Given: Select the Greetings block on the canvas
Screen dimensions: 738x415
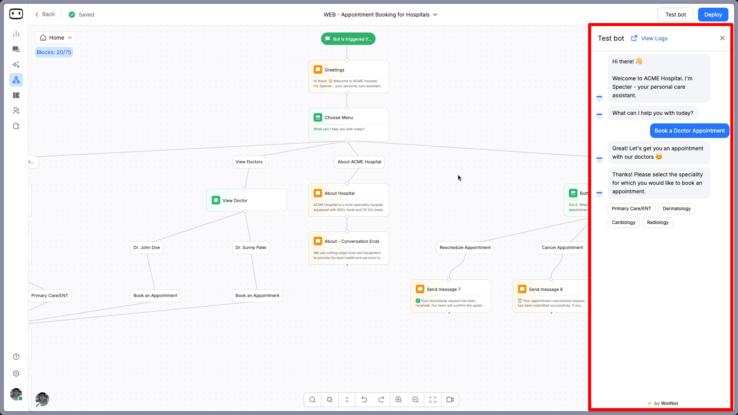Looking at the screenshot, I should click(348, 76).
